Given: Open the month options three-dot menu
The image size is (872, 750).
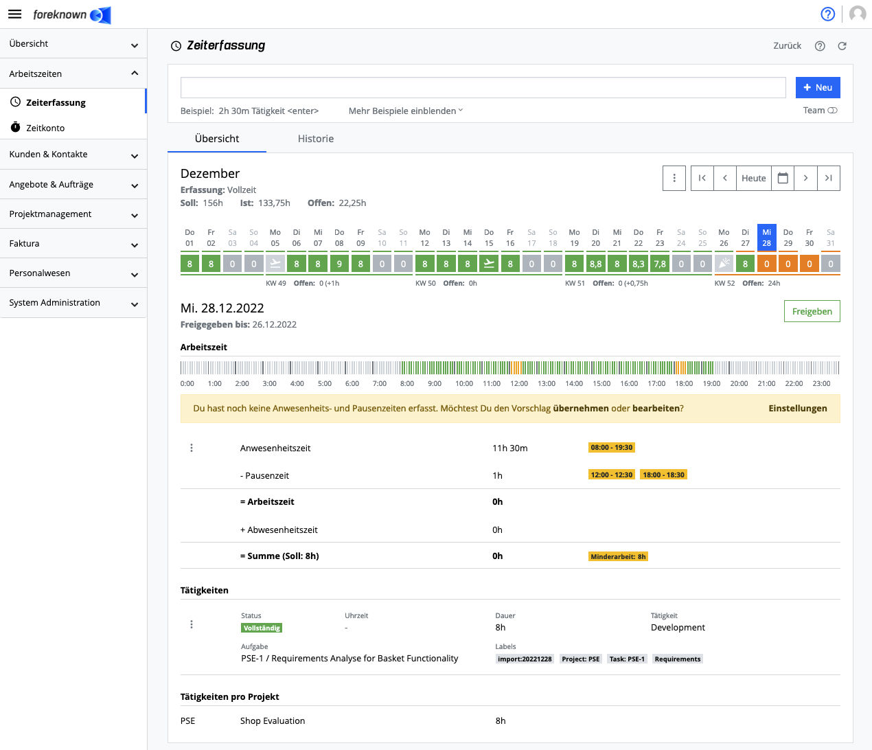Looking at the screenshot, I should pos(674,178).
